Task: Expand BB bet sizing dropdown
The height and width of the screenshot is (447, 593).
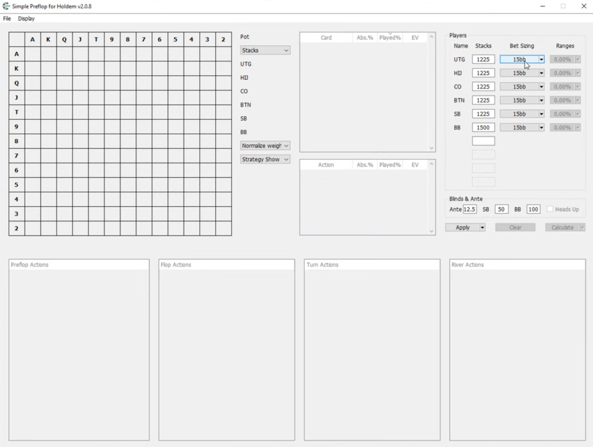Action: pos(541,127)
